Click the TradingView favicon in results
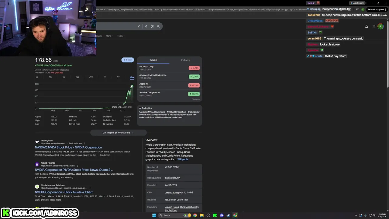389x219 pixels. 37,142
